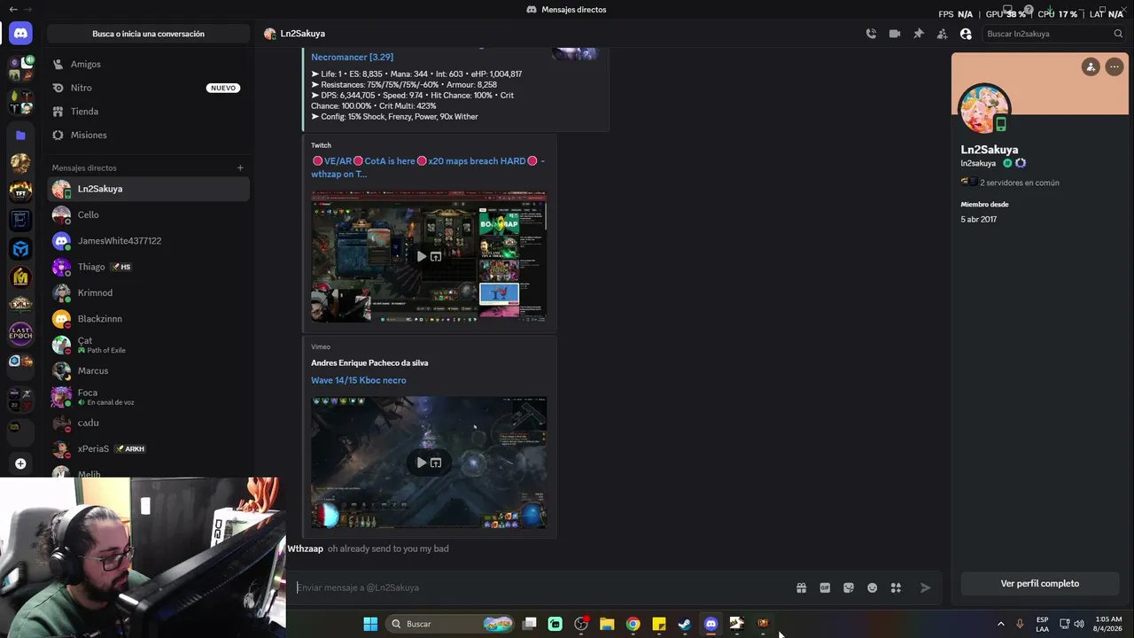The width and height of the screenshot is (1134, 638).
Task: Open the Wave 14/15 Kboc necro link
Action: 358,380
